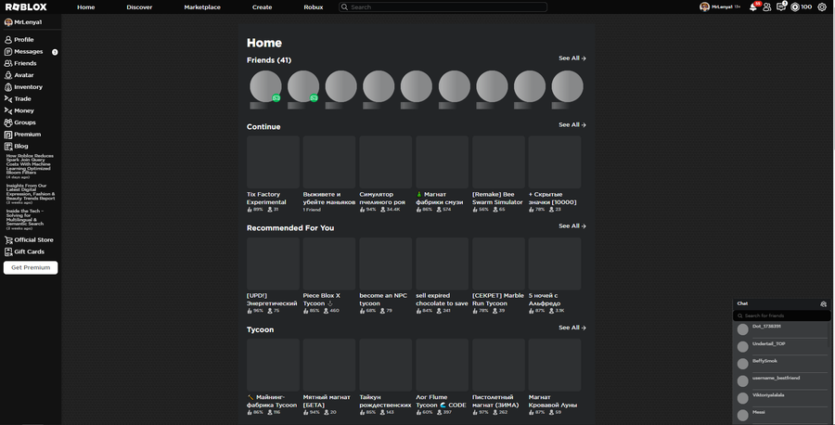Click the main search input field

[x=443, y=6]
